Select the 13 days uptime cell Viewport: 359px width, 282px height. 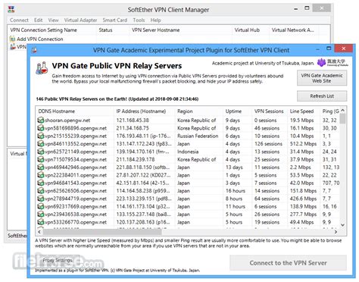coord(234,168)
